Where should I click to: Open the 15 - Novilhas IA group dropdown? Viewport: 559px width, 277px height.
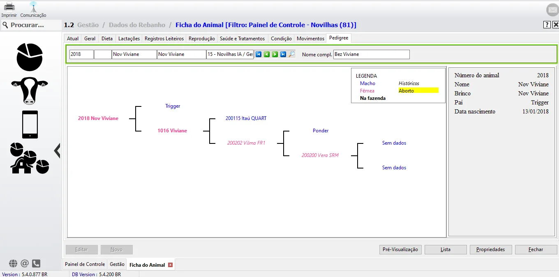(230, 54)
